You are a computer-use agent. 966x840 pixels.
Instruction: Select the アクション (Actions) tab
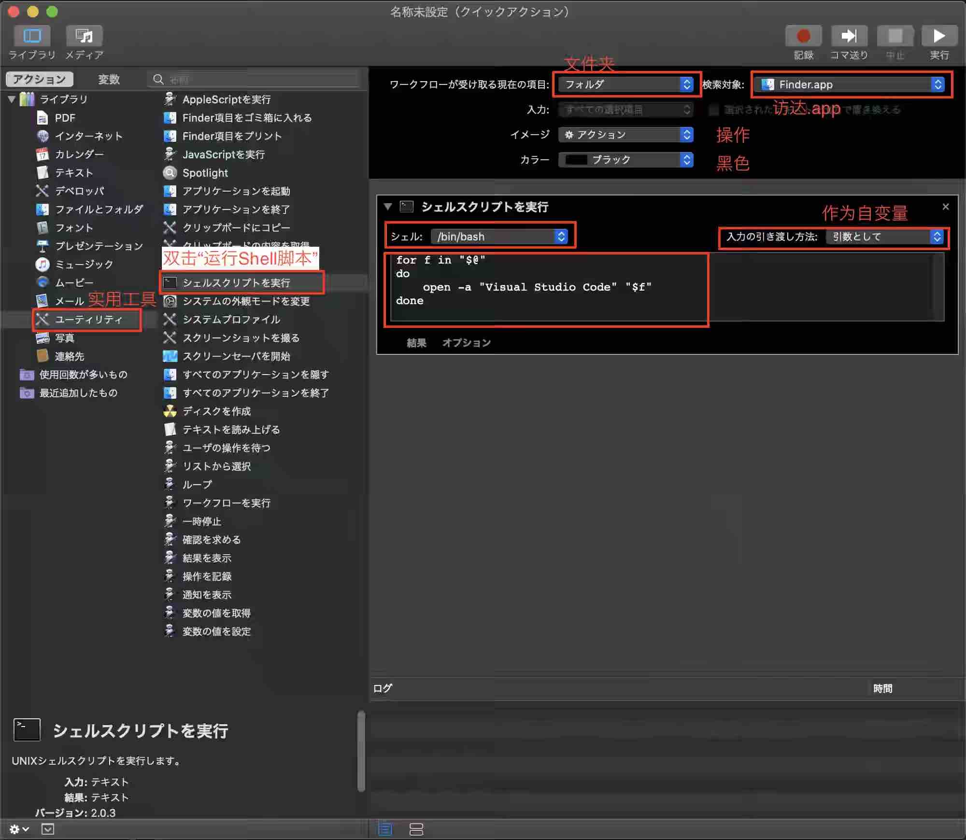pos(40,79)
